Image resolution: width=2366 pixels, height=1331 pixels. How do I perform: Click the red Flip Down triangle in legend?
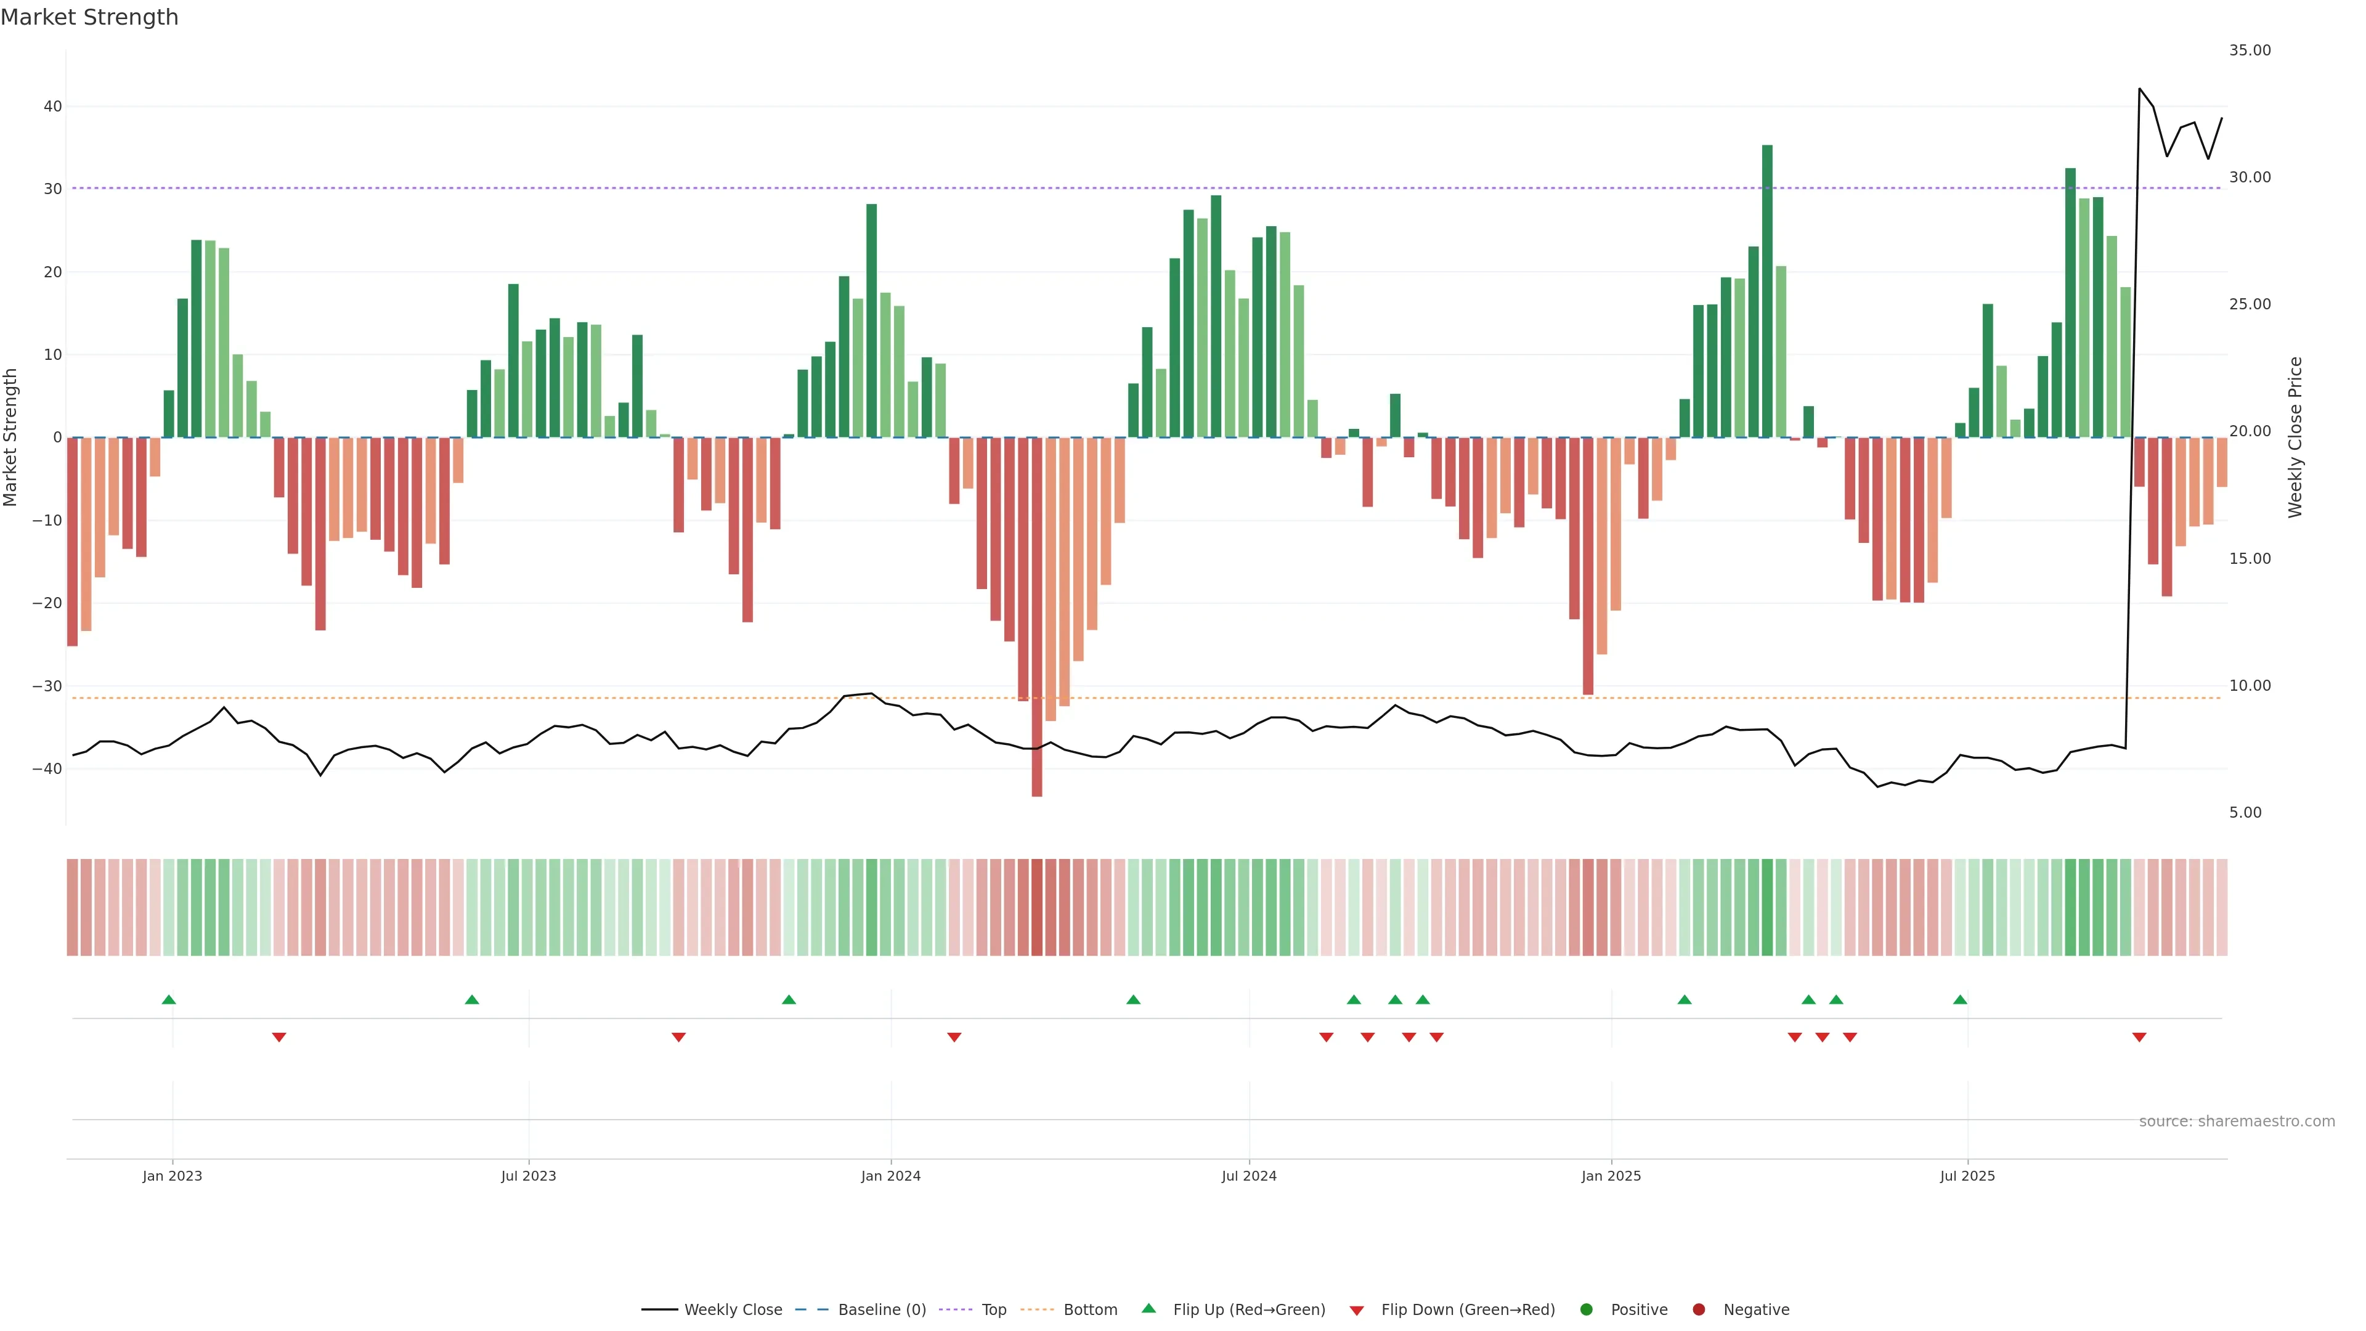(1357, 1310)
